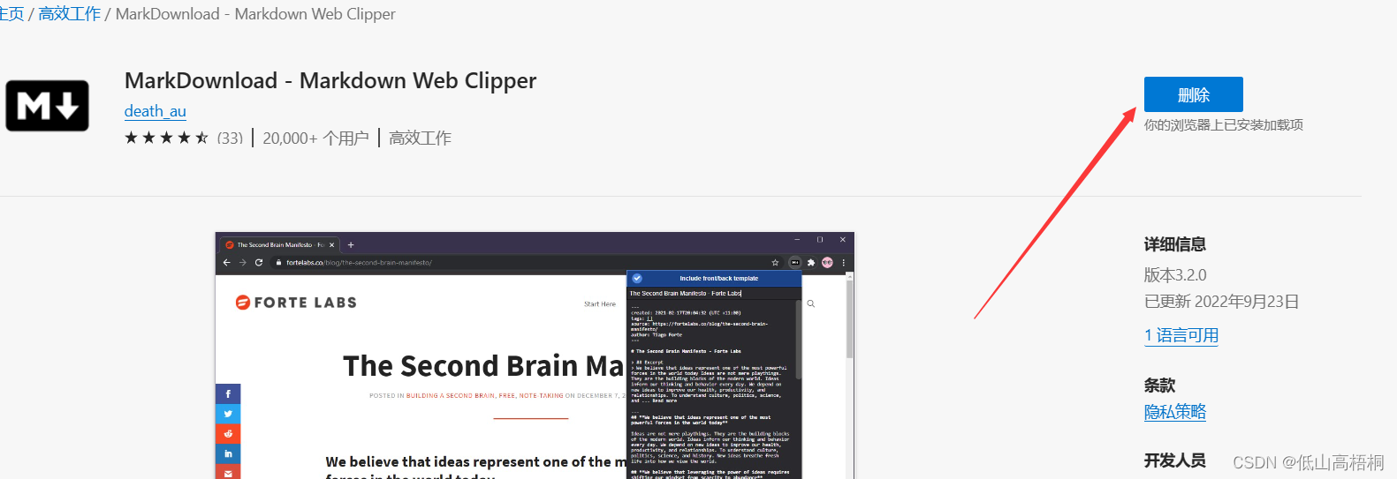Click the new tab plus icon in preview
Screen dimensions: 1397x479
tap(351, 244)
